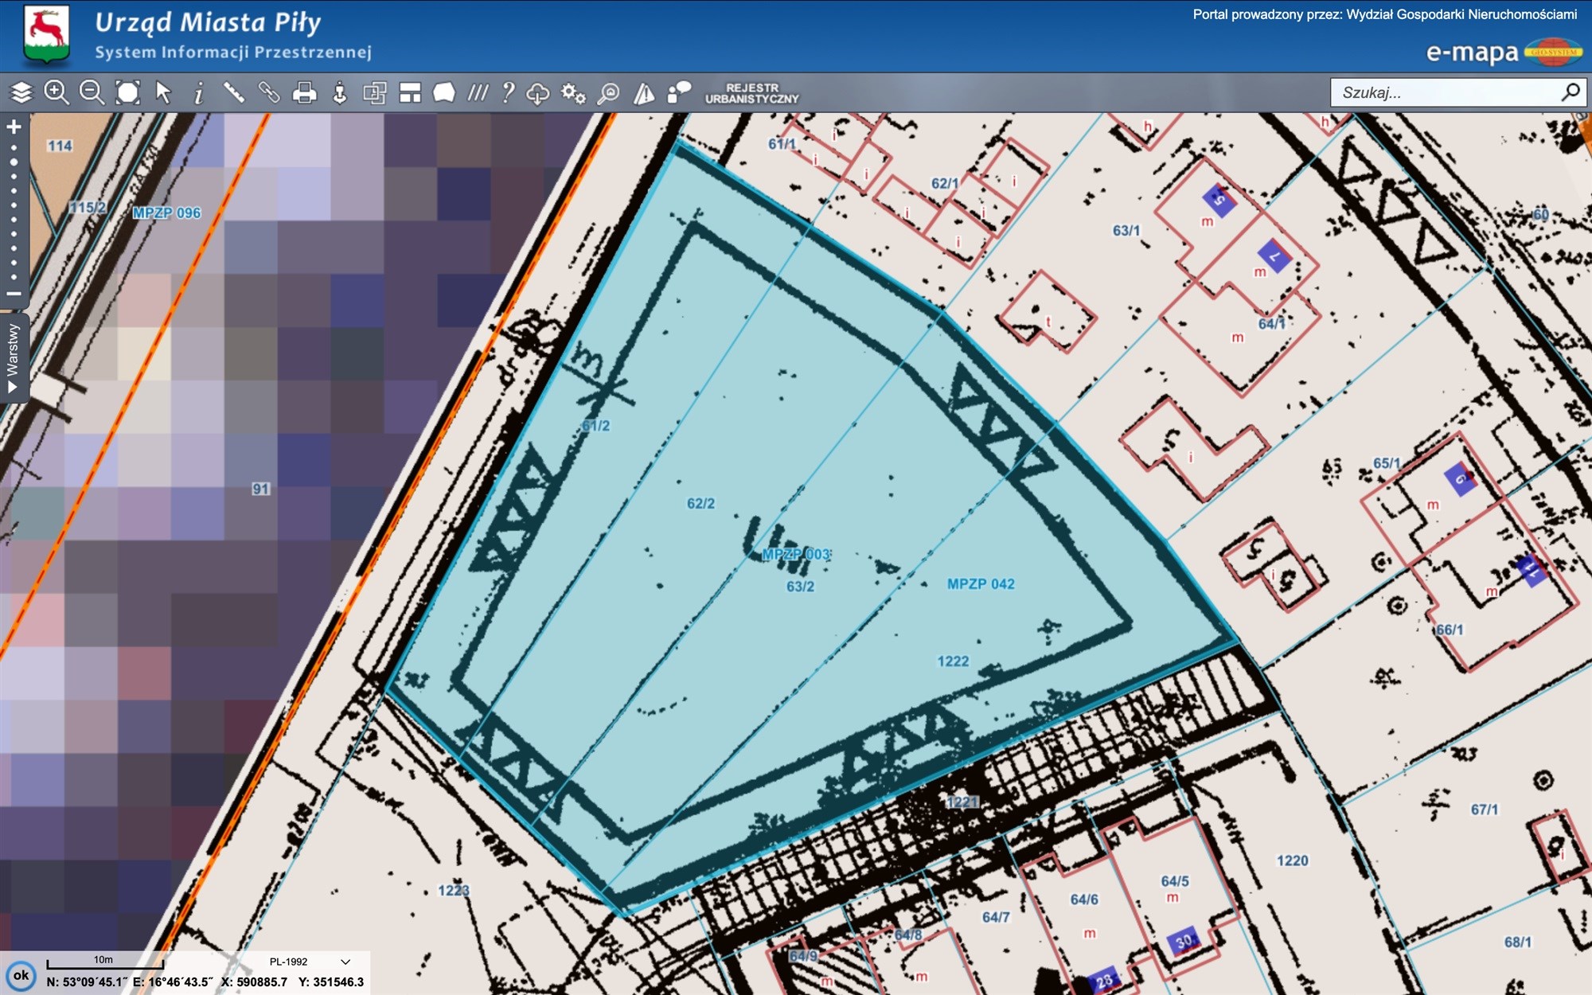Image resolution: width=1592 pixels, height=995 pixels.
Task: Activate the info 'i' identify tool
Action: (x=198, y=93)
